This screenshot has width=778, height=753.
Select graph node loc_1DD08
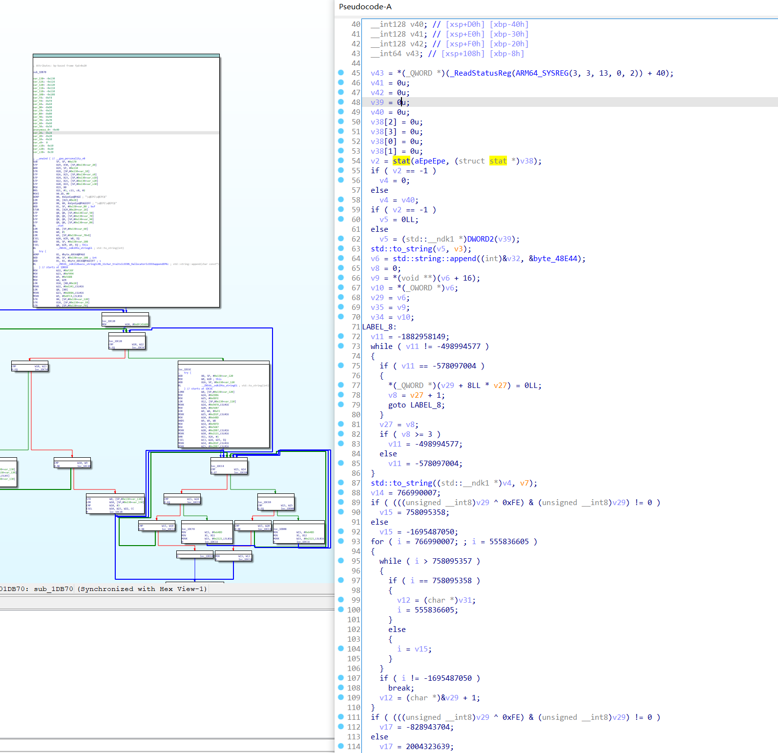coord(299,532)
